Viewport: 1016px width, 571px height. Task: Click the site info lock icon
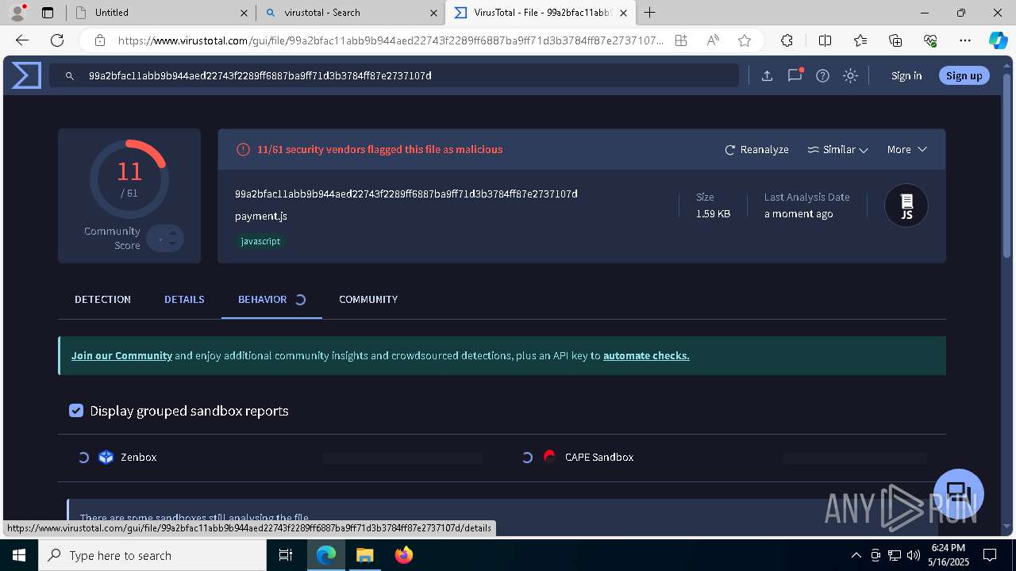[x=99, y=40]
